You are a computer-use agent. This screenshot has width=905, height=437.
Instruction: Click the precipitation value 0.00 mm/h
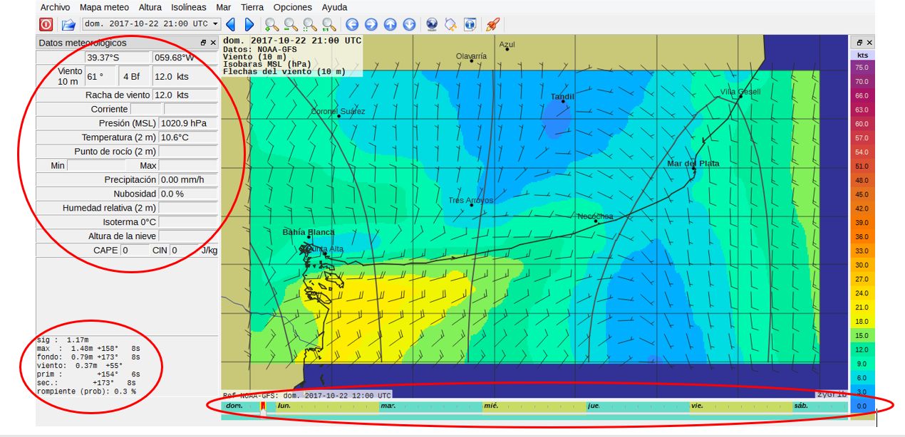coord(188,180)
